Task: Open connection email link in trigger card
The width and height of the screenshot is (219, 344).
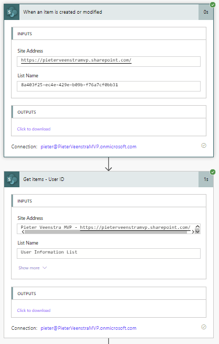Action: [x=88, y=147]
